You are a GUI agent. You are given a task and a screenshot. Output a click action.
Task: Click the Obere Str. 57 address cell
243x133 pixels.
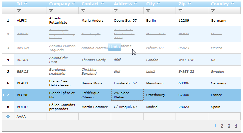tap(127, 20)
